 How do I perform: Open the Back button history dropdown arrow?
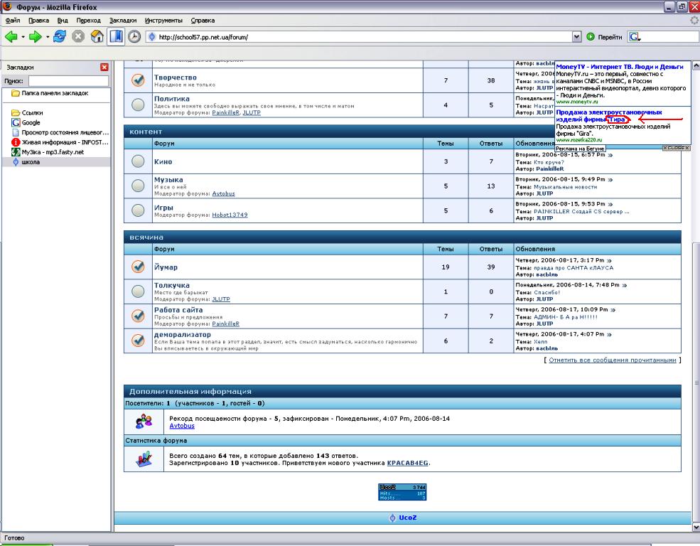tap(23, 37)
